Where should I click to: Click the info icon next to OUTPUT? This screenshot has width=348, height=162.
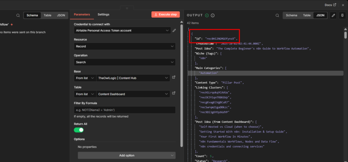(213, 15)
